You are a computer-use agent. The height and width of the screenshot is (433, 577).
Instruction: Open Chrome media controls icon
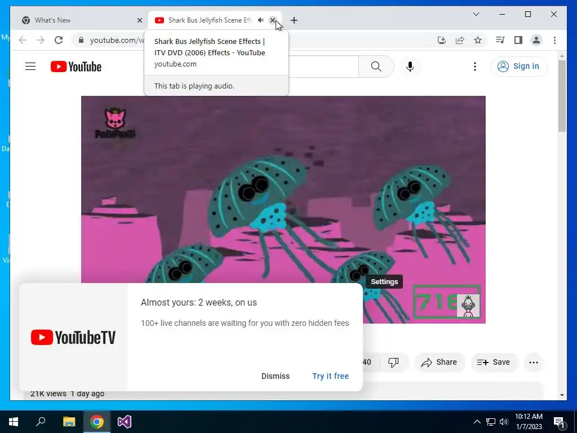click(x=500, y=40)
